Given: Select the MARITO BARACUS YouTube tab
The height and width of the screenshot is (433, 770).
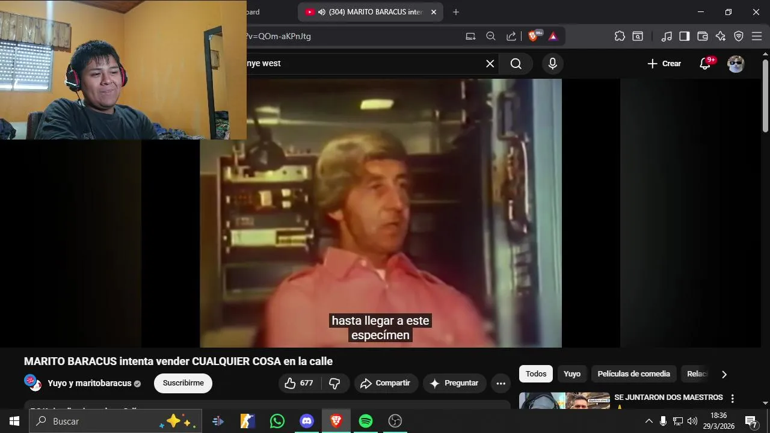Looking at the screenshot, I should pyautogui.click(x=371, y=12).
